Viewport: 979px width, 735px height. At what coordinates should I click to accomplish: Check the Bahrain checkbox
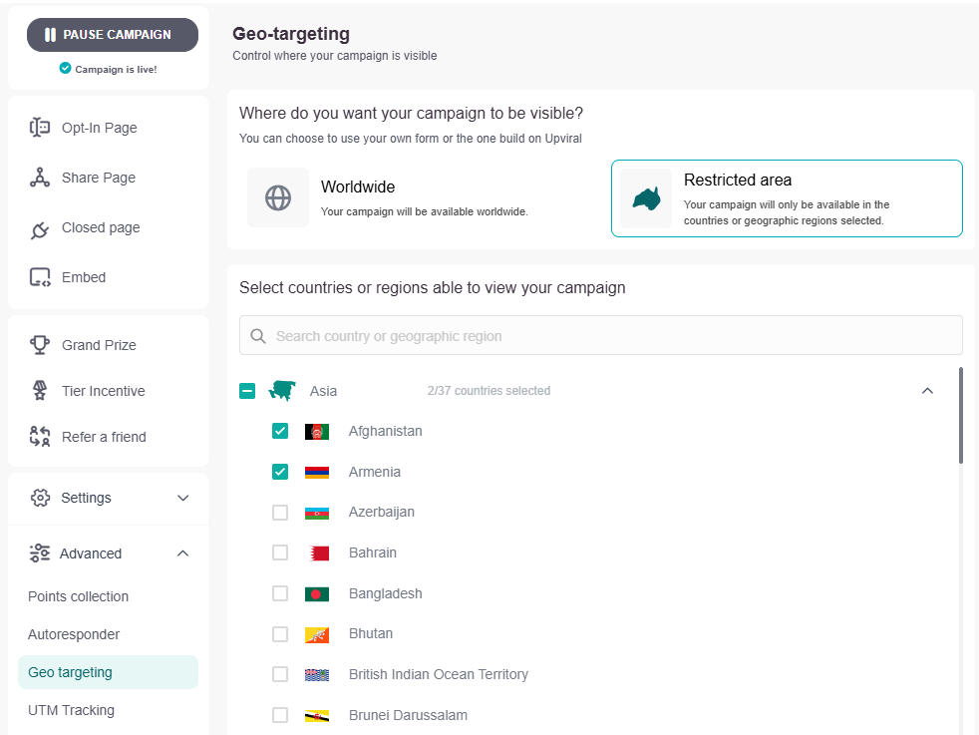pyautogui.click(x=280, y=552)
